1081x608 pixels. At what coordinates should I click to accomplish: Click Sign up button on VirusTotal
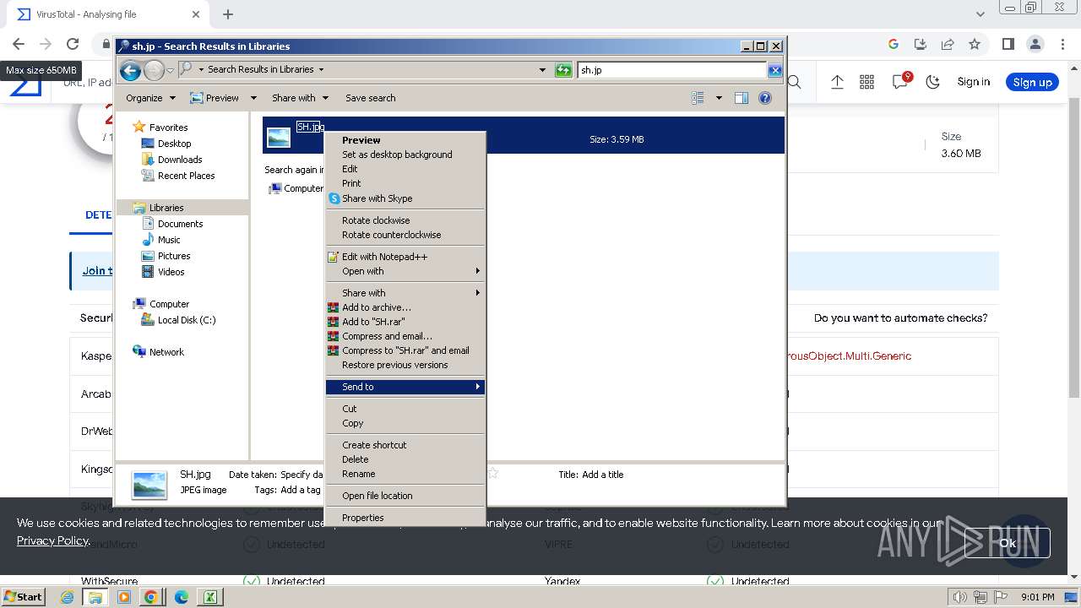[1032, 82]
